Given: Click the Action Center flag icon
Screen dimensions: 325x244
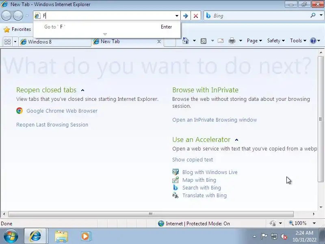Looking at the screenshot, I should pos(264,236).
